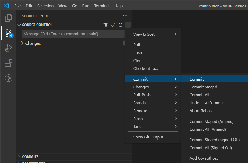Choose Commit Staged

pos(215,87)
